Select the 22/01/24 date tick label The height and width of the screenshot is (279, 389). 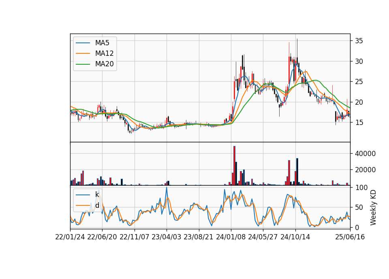[70, 237]
